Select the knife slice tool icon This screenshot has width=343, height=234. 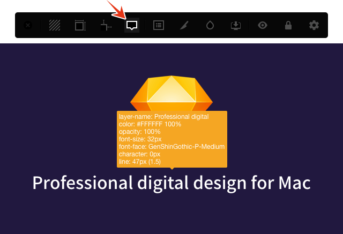[184, 25]
